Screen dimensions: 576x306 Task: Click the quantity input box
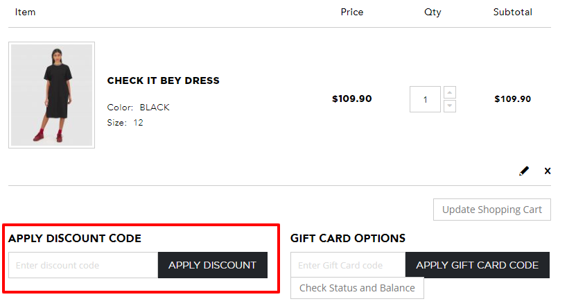[425, 99]
